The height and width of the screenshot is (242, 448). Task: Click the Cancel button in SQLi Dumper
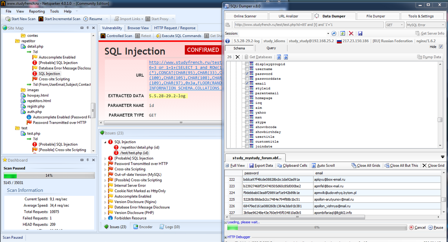pos(417,228)
